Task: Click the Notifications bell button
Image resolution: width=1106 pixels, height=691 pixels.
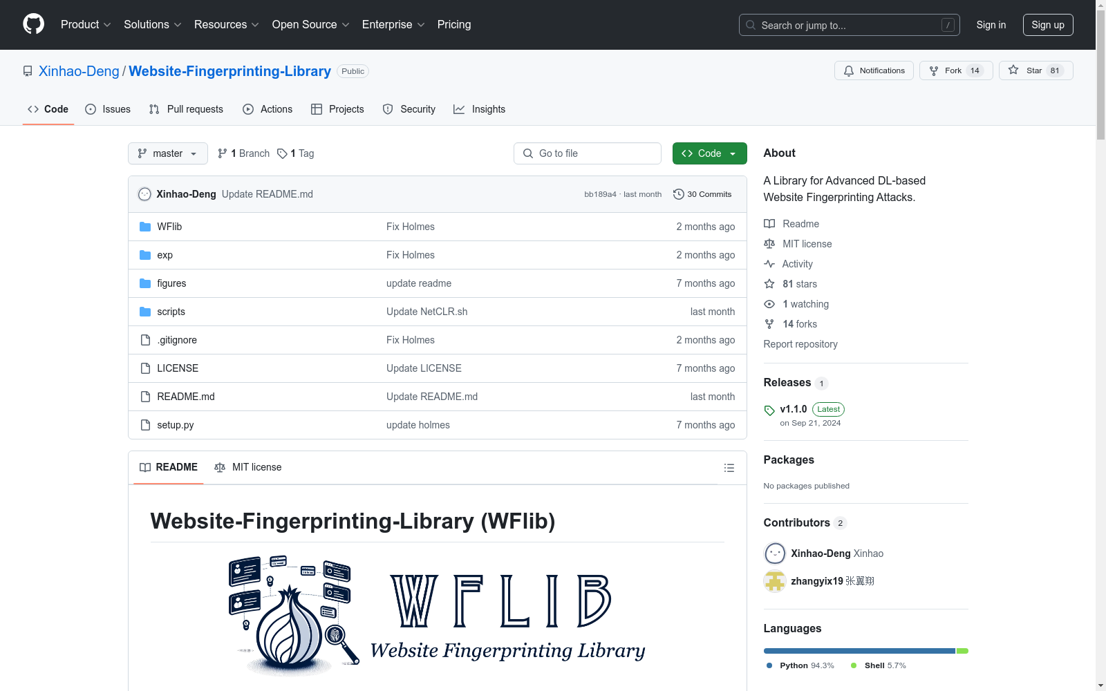Action: click(874, 70)
